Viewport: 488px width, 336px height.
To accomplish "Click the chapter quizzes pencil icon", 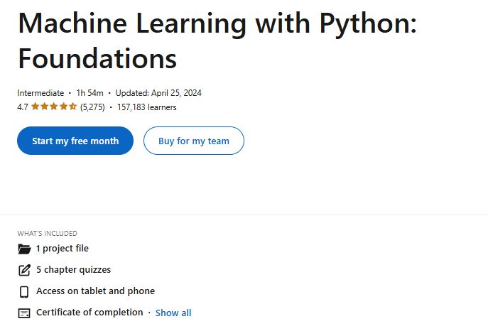I will click(24, 270).
